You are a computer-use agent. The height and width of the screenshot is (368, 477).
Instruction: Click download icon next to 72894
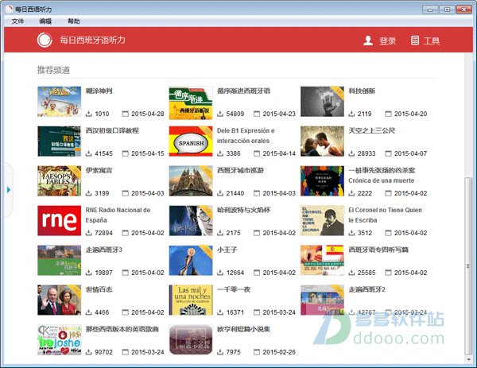click(88, 233)
